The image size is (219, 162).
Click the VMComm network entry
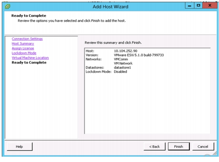pyautogui.click(x=121, y=59)
